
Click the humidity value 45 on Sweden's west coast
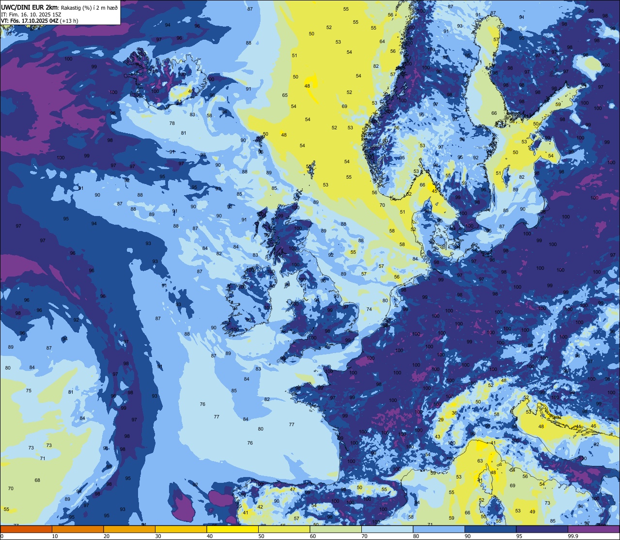coord(434,191)
